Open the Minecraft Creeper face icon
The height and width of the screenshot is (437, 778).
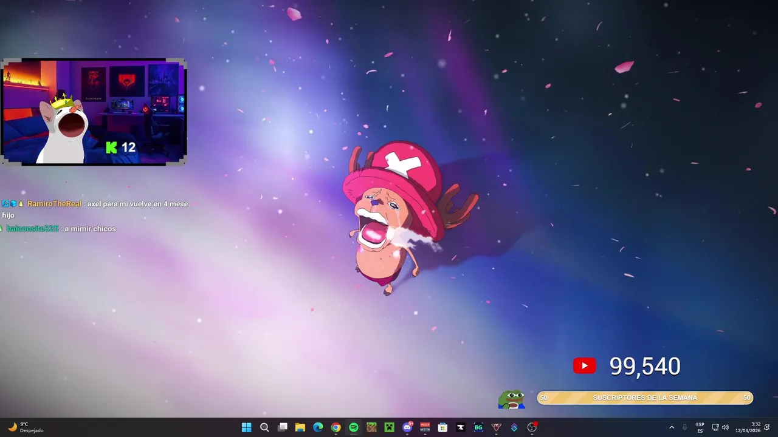pyautogui.click(x=389, y=427)
